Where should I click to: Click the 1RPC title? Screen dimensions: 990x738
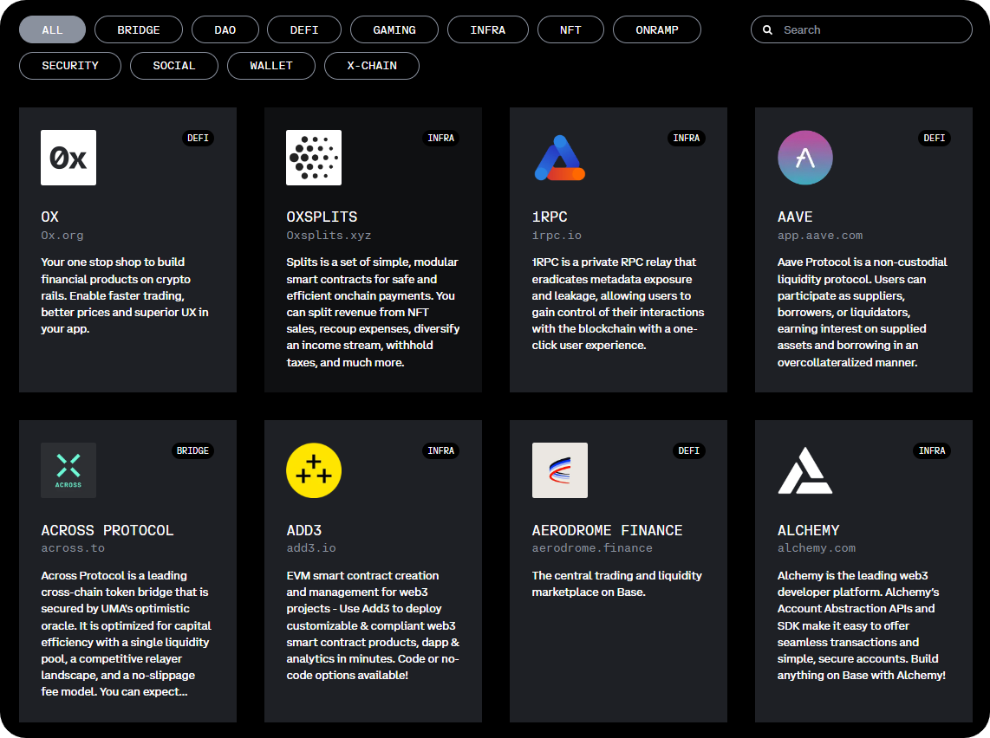[550, 217]
